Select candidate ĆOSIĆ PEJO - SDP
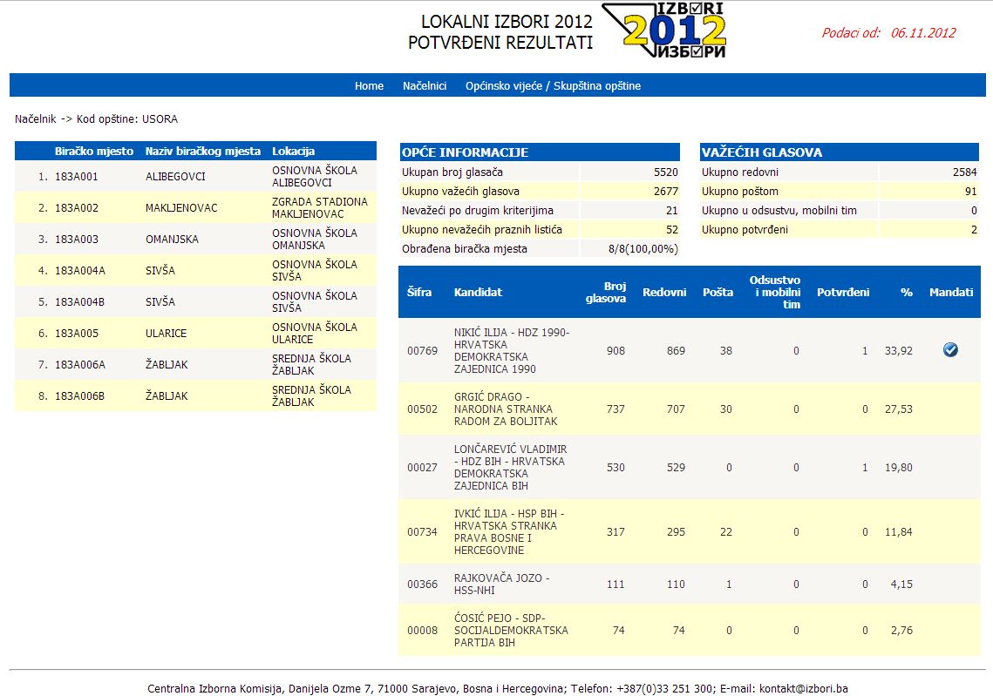993x696 pixels. (x=511, y=630)
